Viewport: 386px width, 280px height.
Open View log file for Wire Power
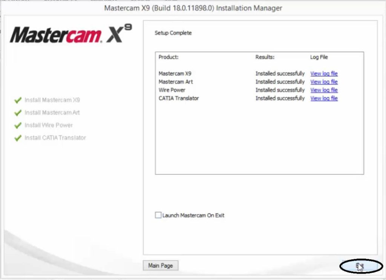click(x=324, y=90)
